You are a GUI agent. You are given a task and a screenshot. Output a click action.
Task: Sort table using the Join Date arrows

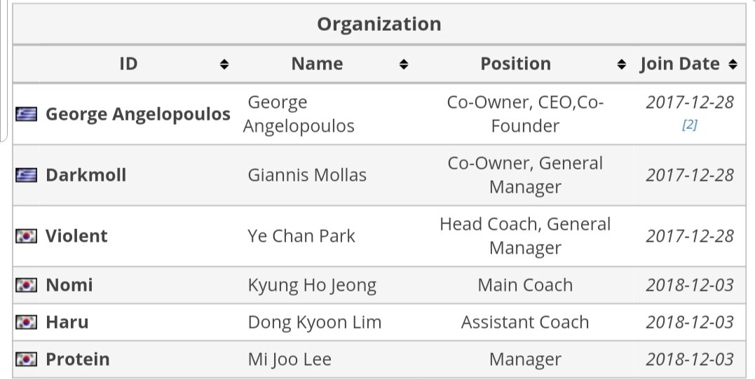click(x=733, y=64)
